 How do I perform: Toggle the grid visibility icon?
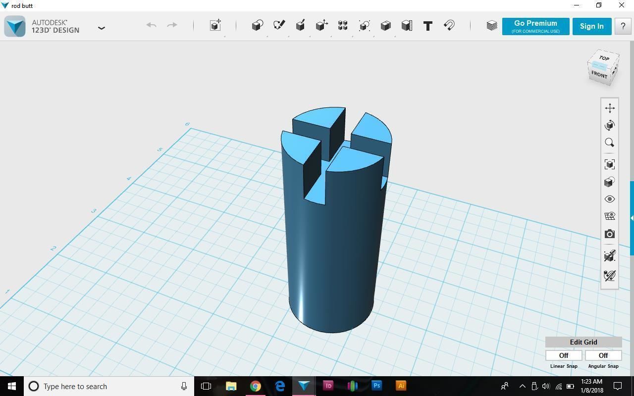click(610, 216)
